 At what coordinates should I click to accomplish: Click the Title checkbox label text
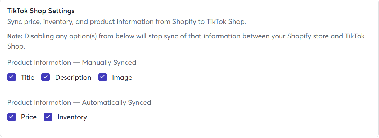coord(28,77)
